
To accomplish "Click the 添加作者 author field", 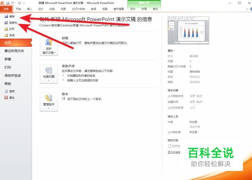I will pyautogui.click(x=194, y=127).
